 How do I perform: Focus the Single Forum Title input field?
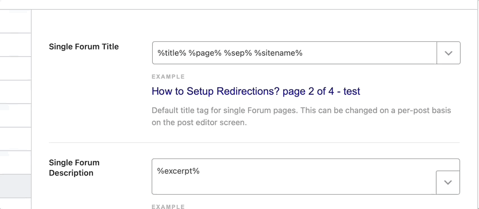pyautogui.click(x=295, y=53)
